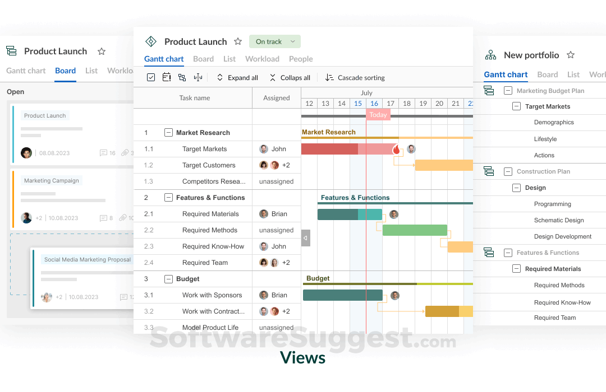The height and width of the screenshot is (392, 606).
Task: Click the Cascade sorting icon
Action: [x=329, y=77]
